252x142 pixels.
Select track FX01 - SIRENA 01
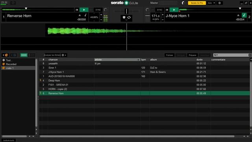point(145,85)
